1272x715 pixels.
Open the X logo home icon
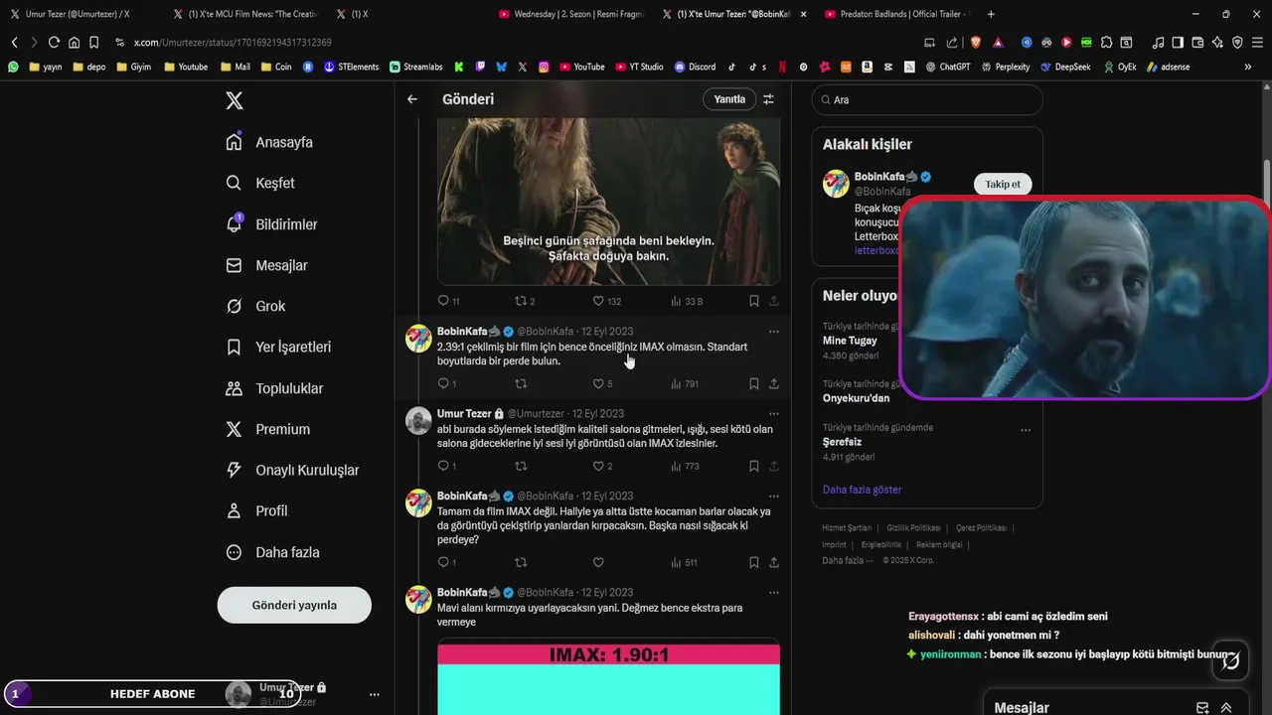(x=234, y=100)
